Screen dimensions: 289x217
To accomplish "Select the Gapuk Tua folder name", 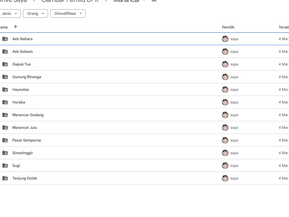I will [22, 64].
